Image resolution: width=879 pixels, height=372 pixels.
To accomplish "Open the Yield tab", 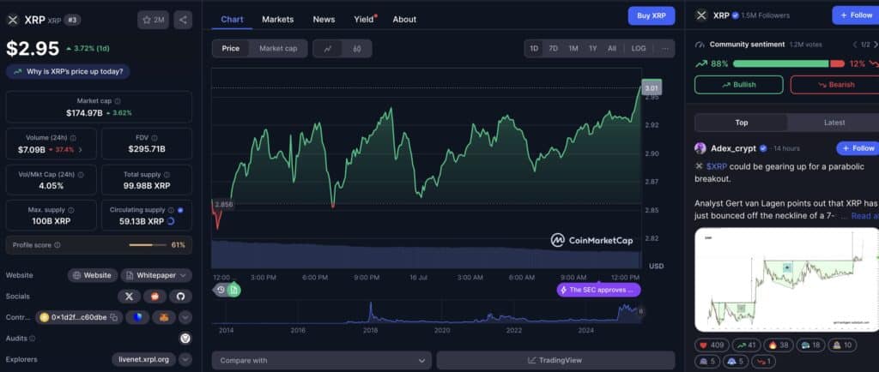I will 364,20.
